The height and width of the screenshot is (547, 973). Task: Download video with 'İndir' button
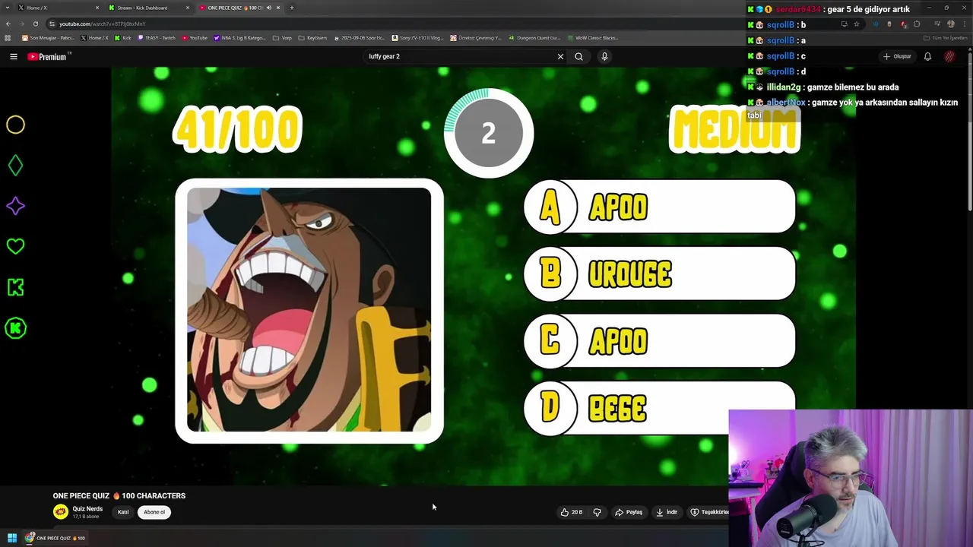667,512
